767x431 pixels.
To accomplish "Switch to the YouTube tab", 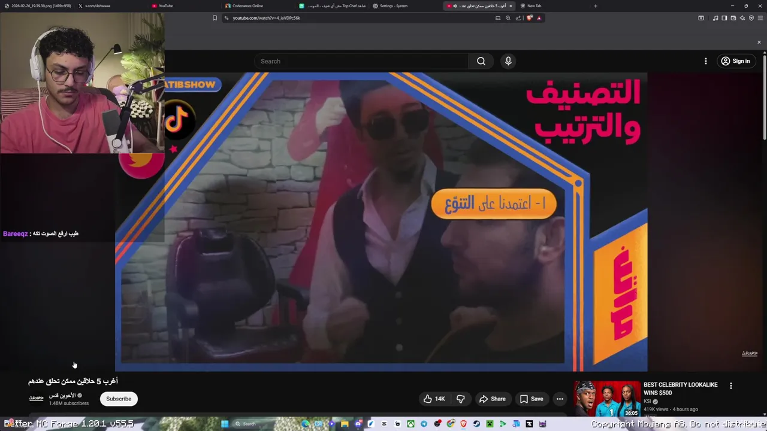I will (x=185, y=6).
